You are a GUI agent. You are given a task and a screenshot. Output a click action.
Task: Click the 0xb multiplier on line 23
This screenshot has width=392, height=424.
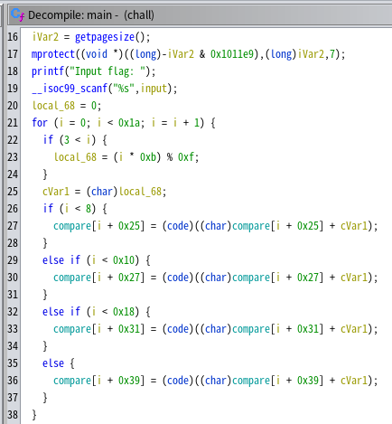[148, 157]
